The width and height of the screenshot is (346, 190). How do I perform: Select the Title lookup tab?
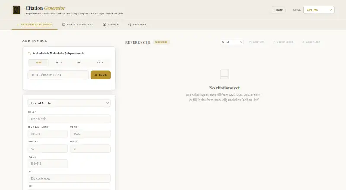[100, 63]
